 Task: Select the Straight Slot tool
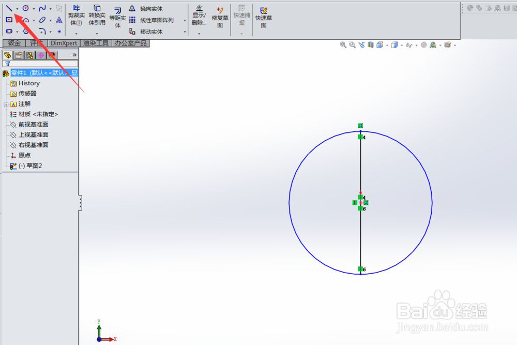tap(9, 32)
